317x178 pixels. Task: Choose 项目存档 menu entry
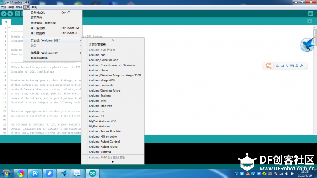(x=53, y=18)
